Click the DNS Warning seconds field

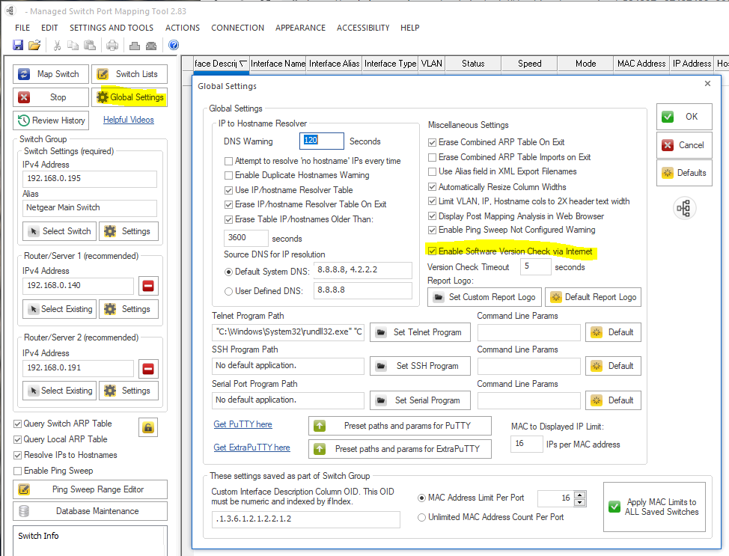tap(322, 141)
